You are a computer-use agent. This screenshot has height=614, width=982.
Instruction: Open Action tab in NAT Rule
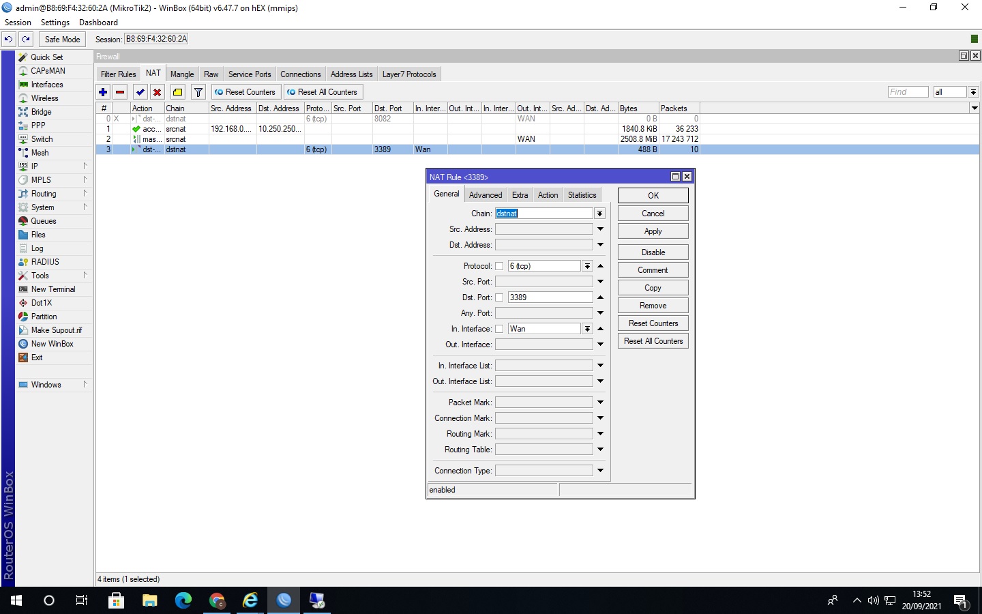click(x=548, y=195)
